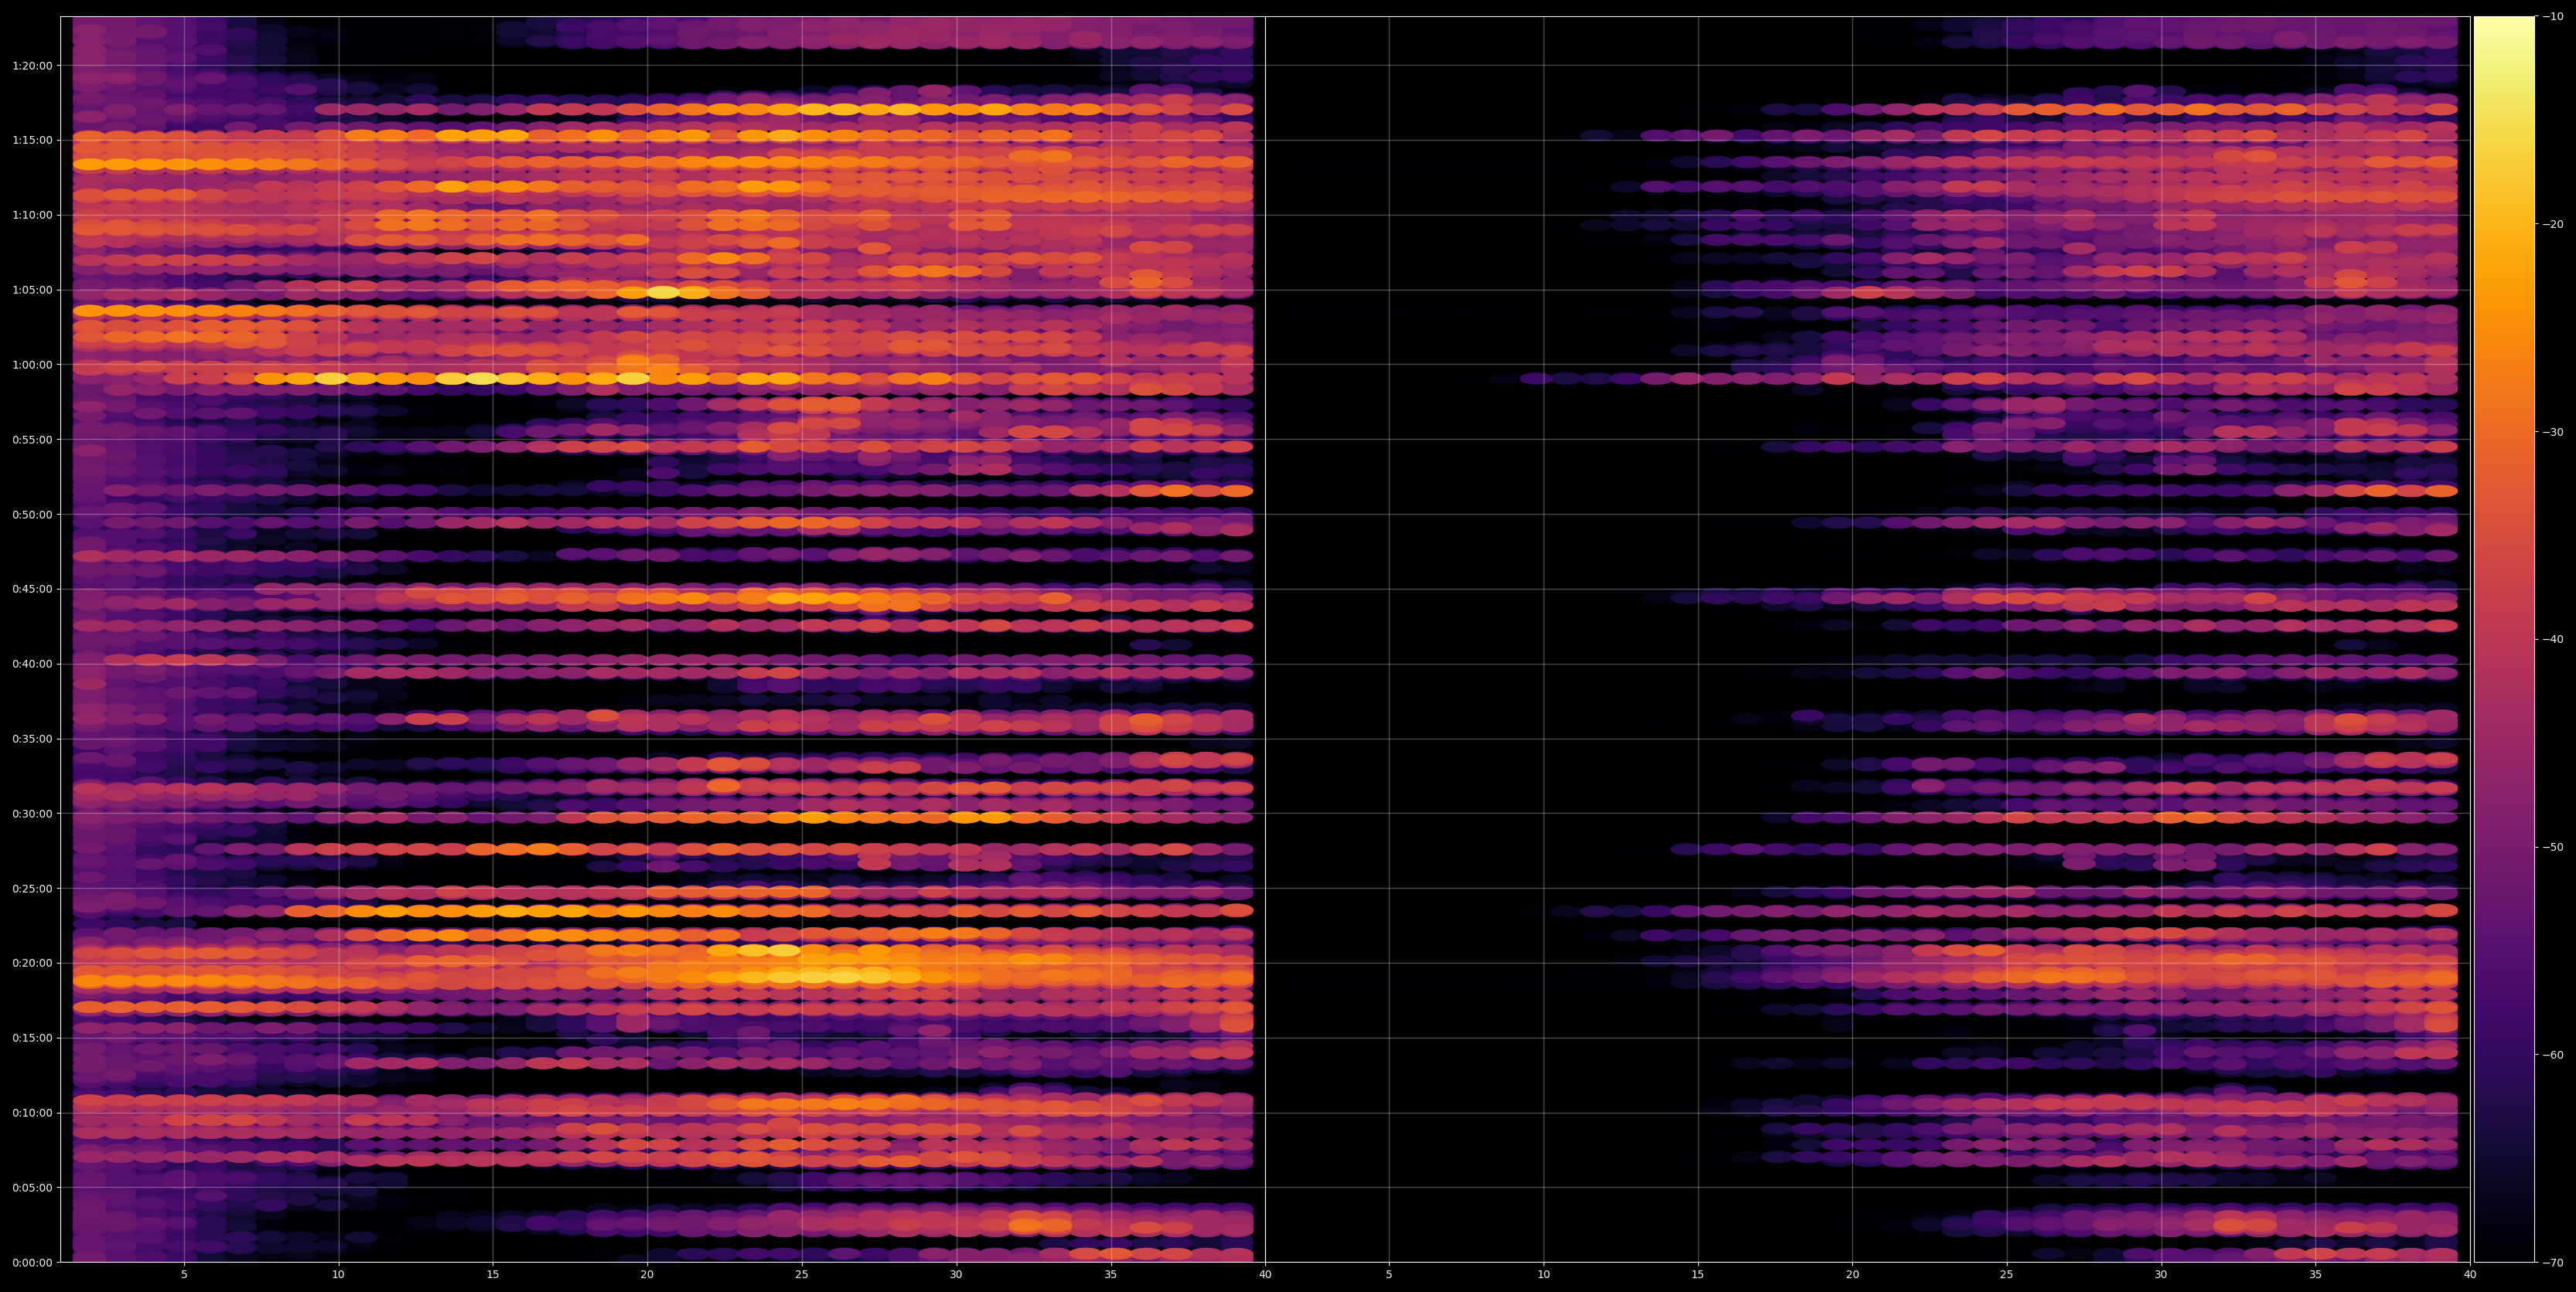This screenshot has height=1292, width=2576.
Task: Select the 0:55:00 y-axis tick label
Action: (32, 439)
